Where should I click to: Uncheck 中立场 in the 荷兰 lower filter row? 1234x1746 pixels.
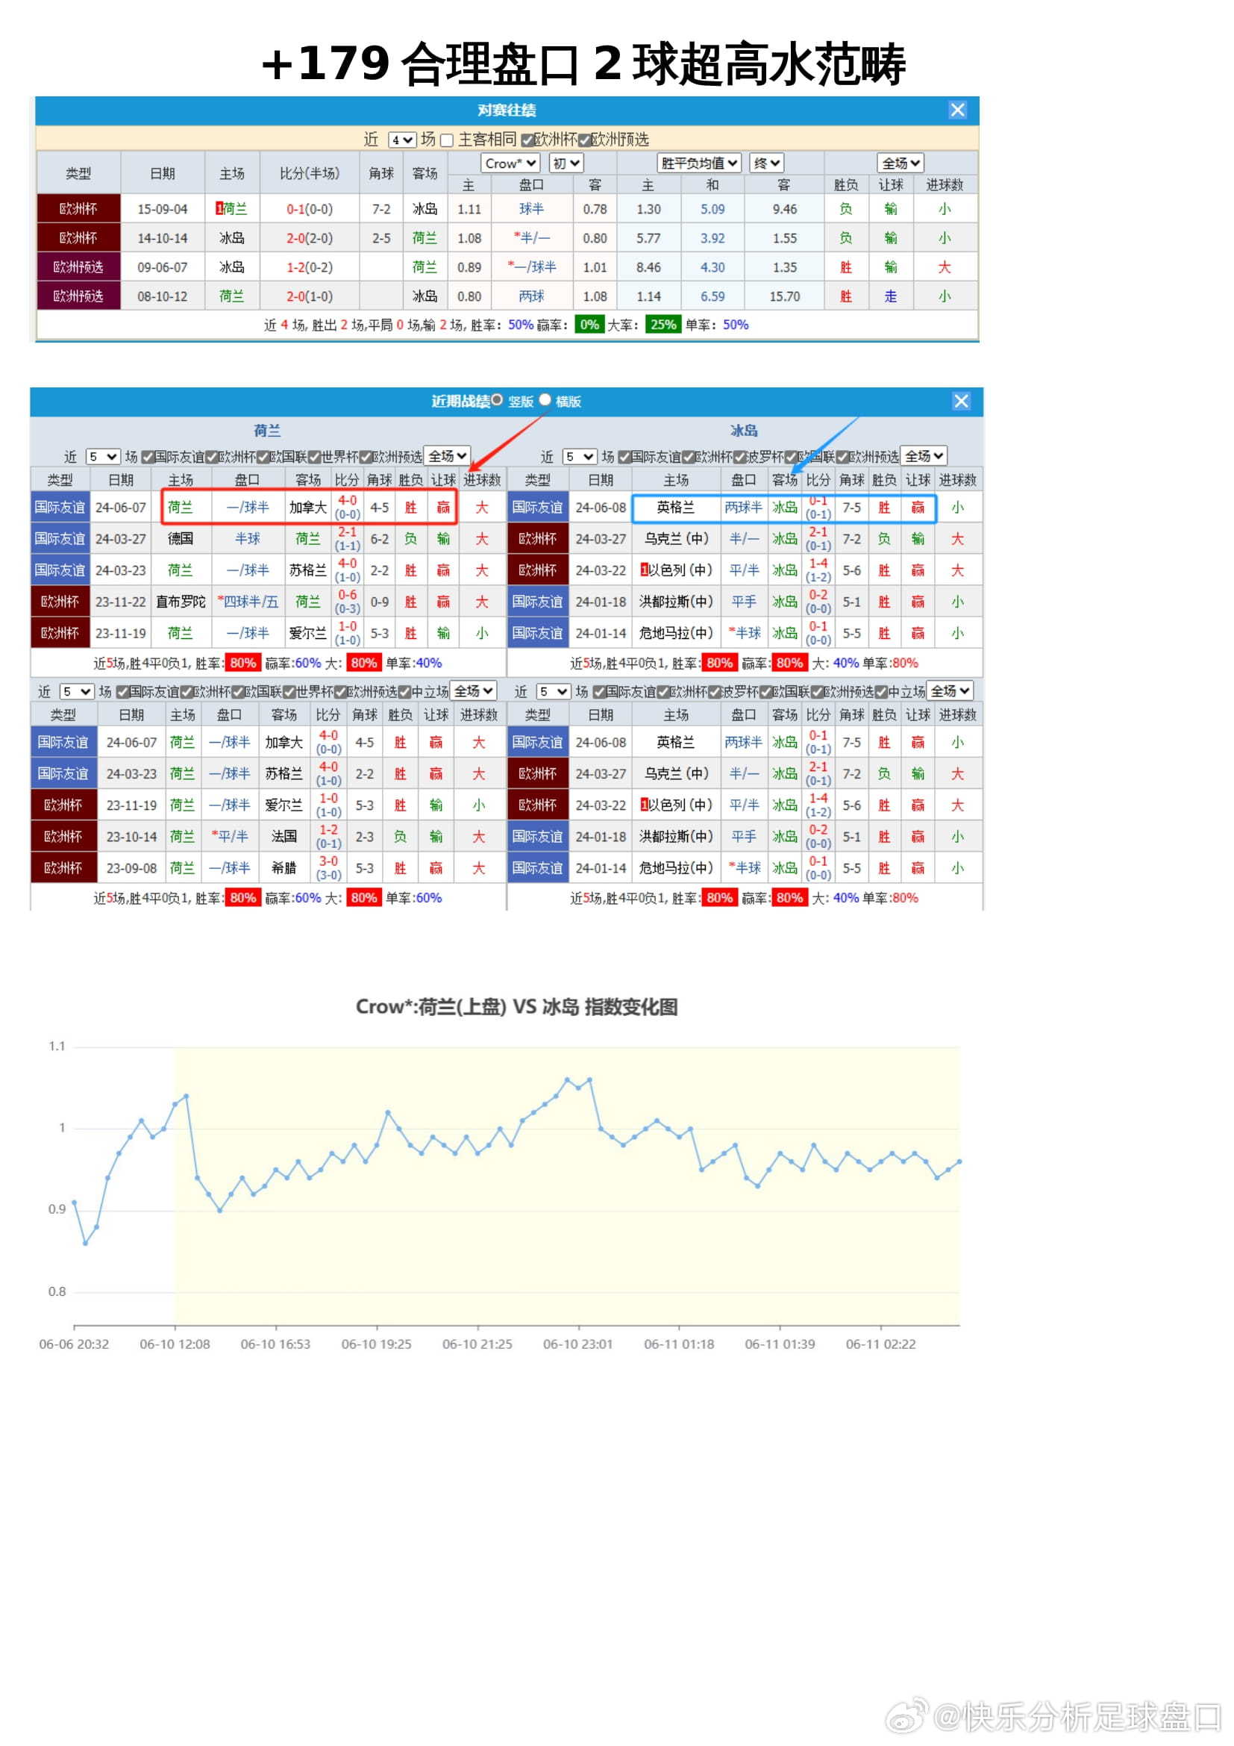click(405, 692)
